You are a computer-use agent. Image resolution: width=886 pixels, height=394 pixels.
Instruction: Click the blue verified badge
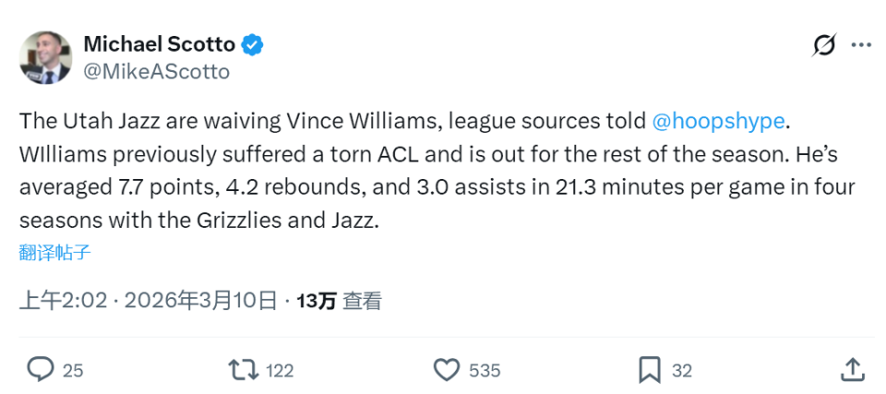click(x=253, y=44)
